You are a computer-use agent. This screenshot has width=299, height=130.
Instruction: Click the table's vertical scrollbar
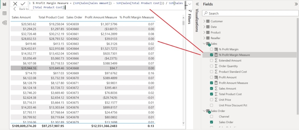click(183, 58)
